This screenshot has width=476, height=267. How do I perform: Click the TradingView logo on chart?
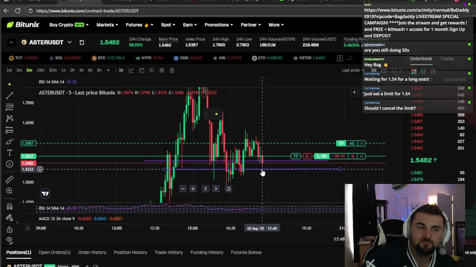[45, 193]
